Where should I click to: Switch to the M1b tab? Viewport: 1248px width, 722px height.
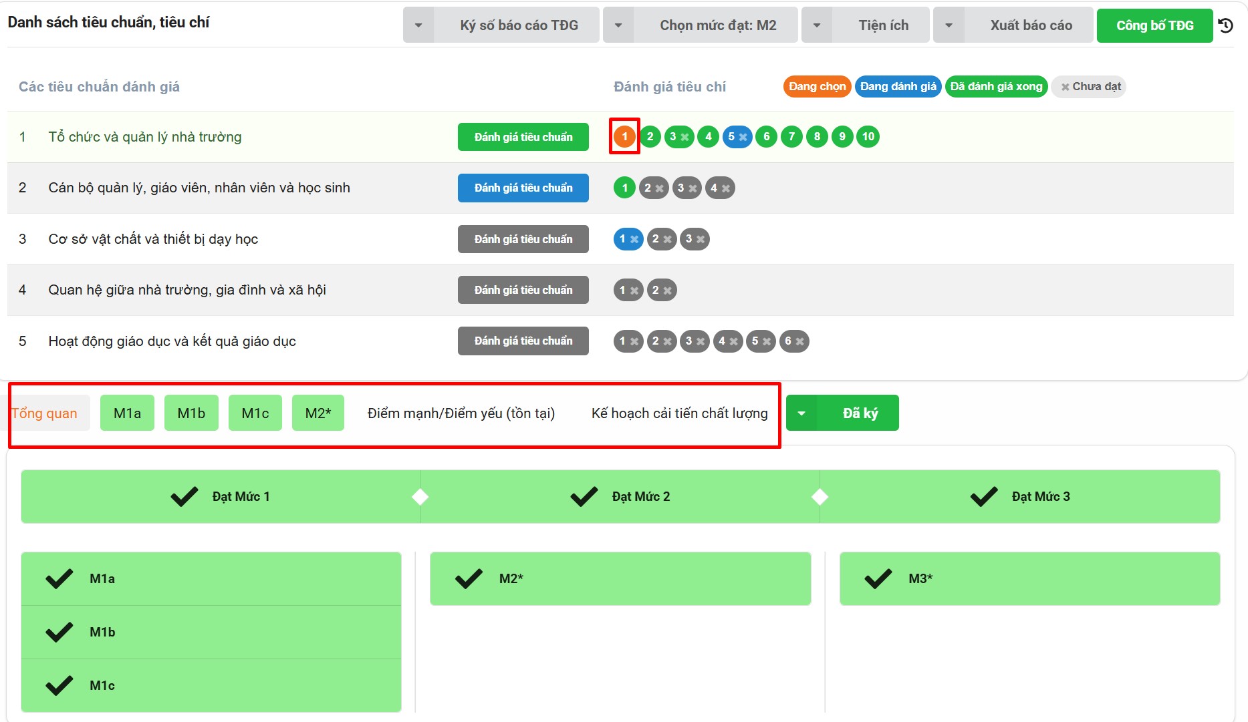click(x=191, y=413)
